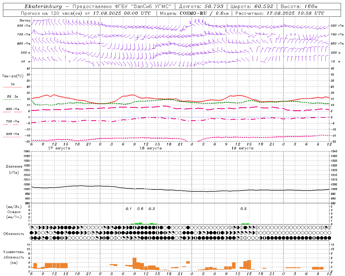Click the 'Предоставлено ФГБУ "ЗапСиб УГМС"' provider text

(122, 6)
